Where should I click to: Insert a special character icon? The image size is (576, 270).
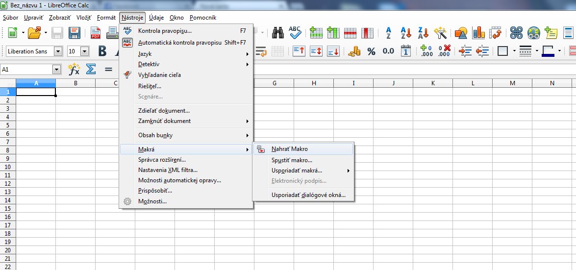click(x=516, y=33)
